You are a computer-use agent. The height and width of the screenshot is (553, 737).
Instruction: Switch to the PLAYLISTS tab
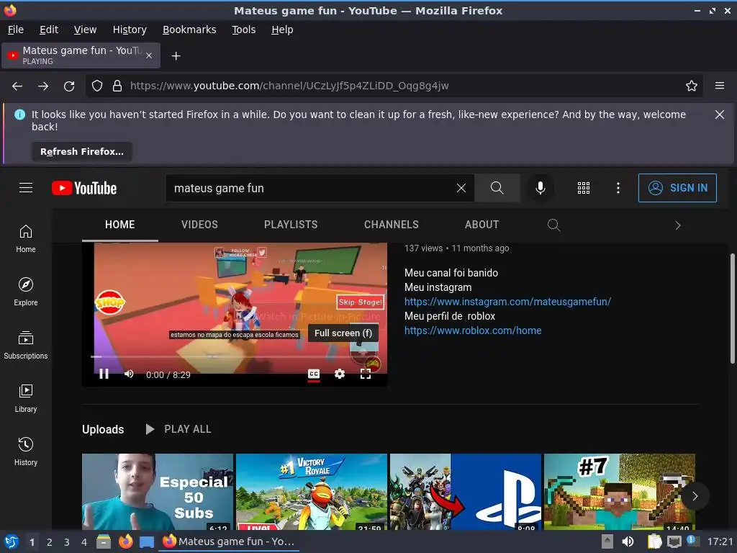pos(291,225)
